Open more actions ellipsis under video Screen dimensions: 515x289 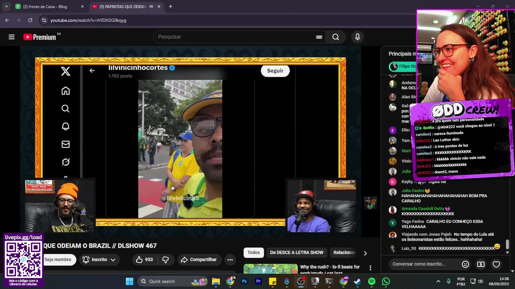230,260
